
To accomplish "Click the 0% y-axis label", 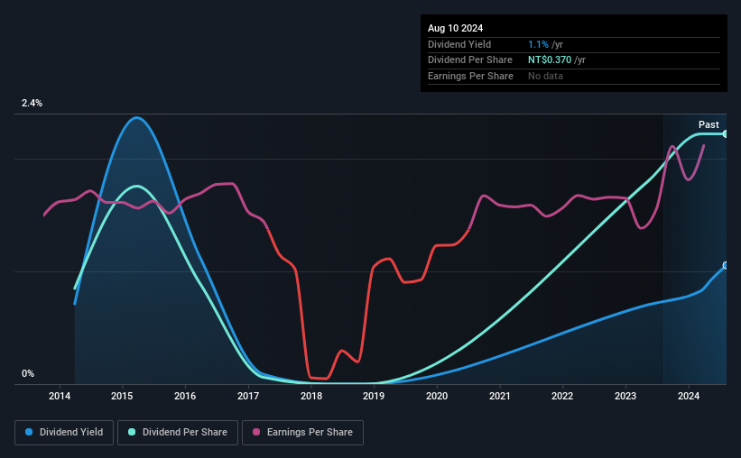I will (28, 373).
